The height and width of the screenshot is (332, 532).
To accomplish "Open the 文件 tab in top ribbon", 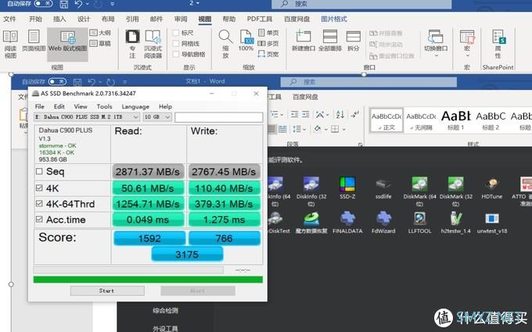I will click(x=10, y=19).
